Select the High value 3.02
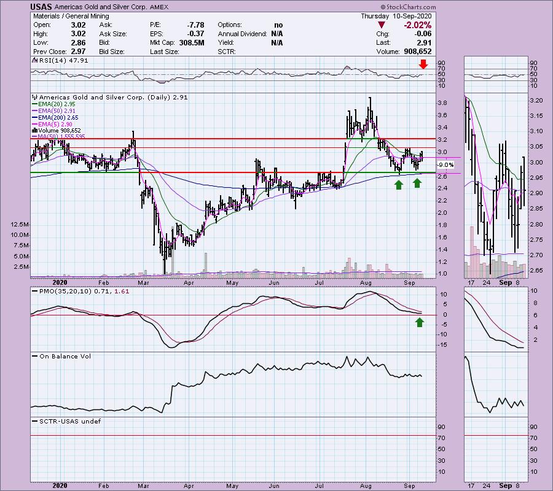 click(78, 34)
